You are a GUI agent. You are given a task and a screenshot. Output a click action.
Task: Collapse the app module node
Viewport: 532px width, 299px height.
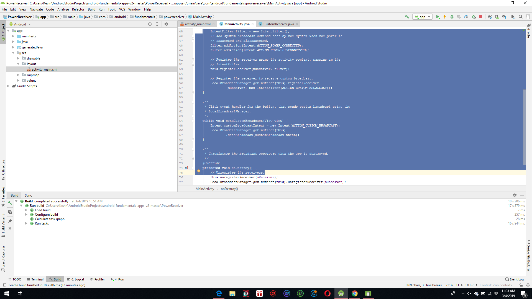(9, 31)
